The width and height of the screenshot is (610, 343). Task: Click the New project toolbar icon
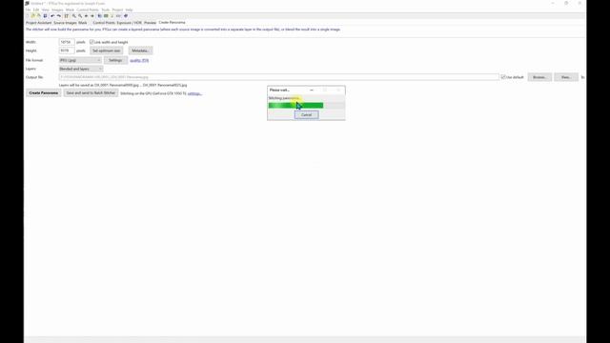[28, 16]
